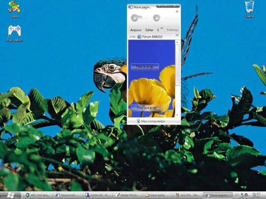The height and width of the screenshot is (199, 266).
Task: Open the Forward button history dropdown arrow
Action: tap(166, 18)
